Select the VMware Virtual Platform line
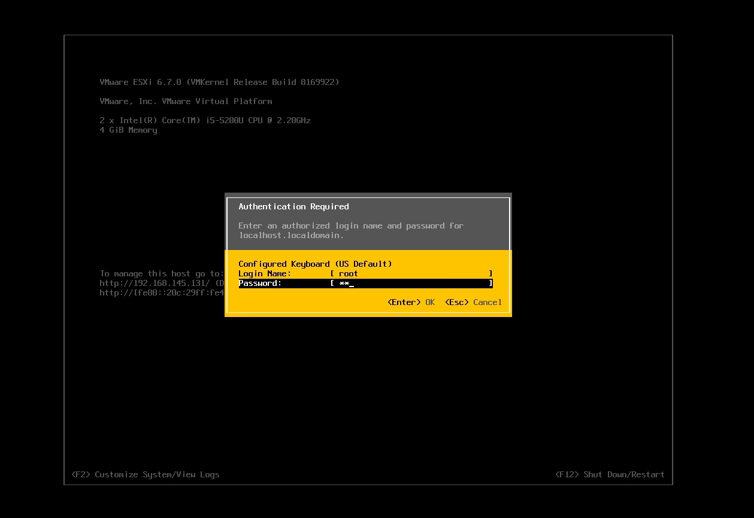 click(186, 101)
